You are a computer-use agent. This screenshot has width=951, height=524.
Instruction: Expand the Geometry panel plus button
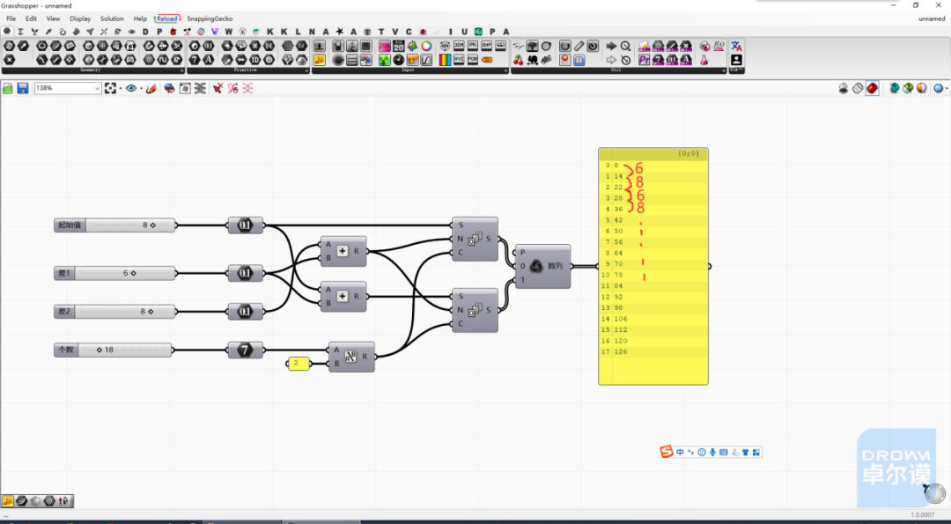[x=181, y=70]
